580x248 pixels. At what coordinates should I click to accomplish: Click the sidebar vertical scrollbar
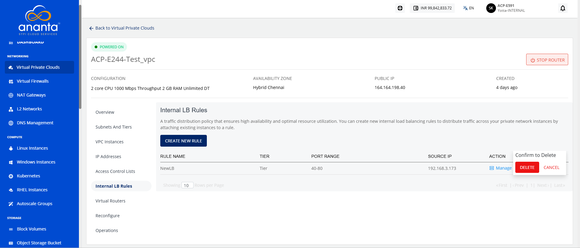(x=80, y=57)
